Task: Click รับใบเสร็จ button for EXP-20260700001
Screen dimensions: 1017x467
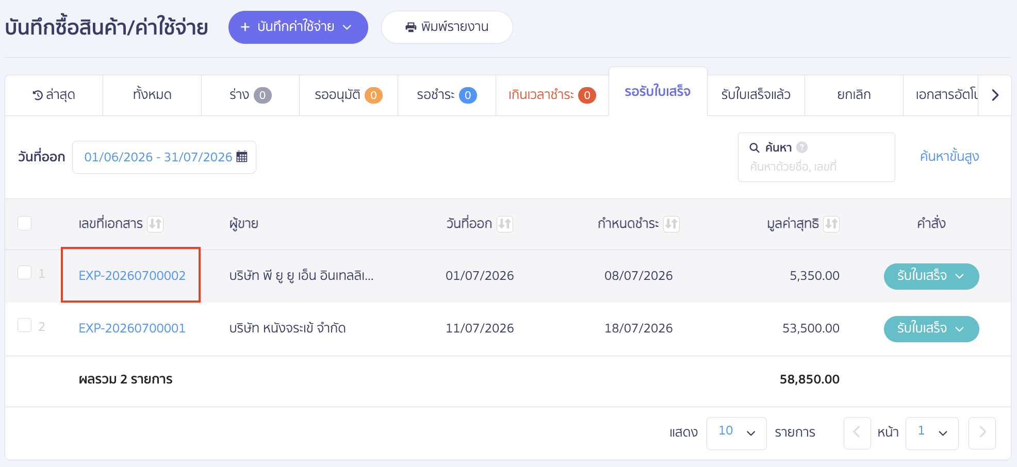Action: coord(931,329)
